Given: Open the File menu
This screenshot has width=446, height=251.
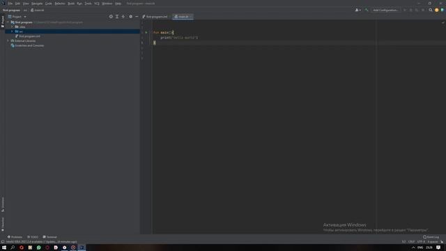Looking at the screenshot, I should point(10,3).
